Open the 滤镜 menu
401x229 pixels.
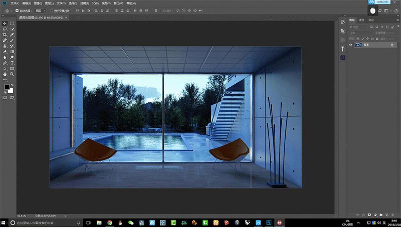coord(85,3)
